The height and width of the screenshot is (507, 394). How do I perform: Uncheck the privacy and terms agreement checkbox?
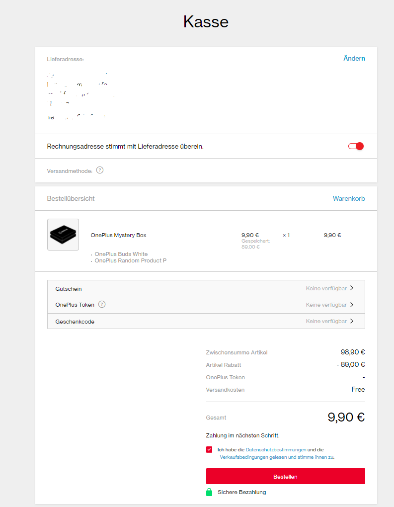tap(209, 449)
